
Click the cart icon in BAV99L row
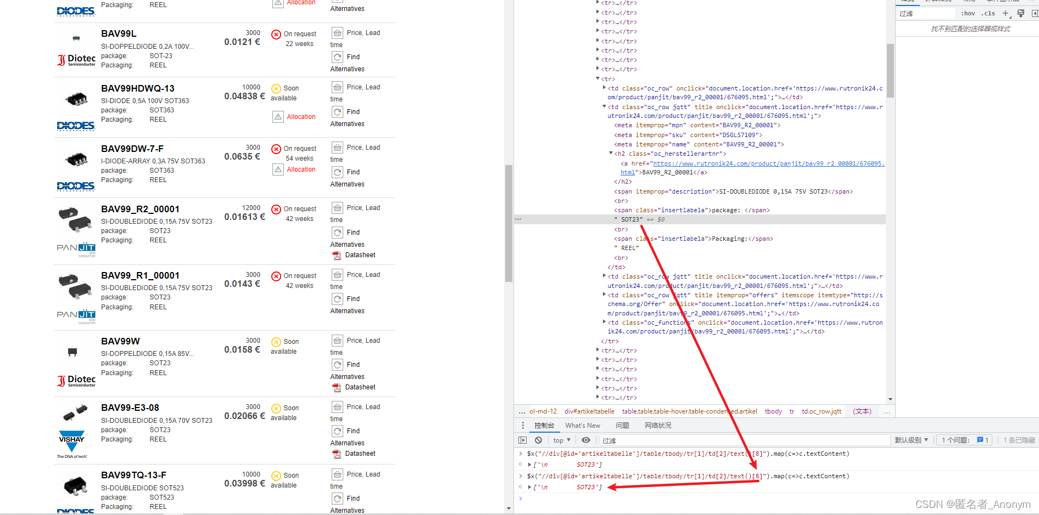coord(337,33)
